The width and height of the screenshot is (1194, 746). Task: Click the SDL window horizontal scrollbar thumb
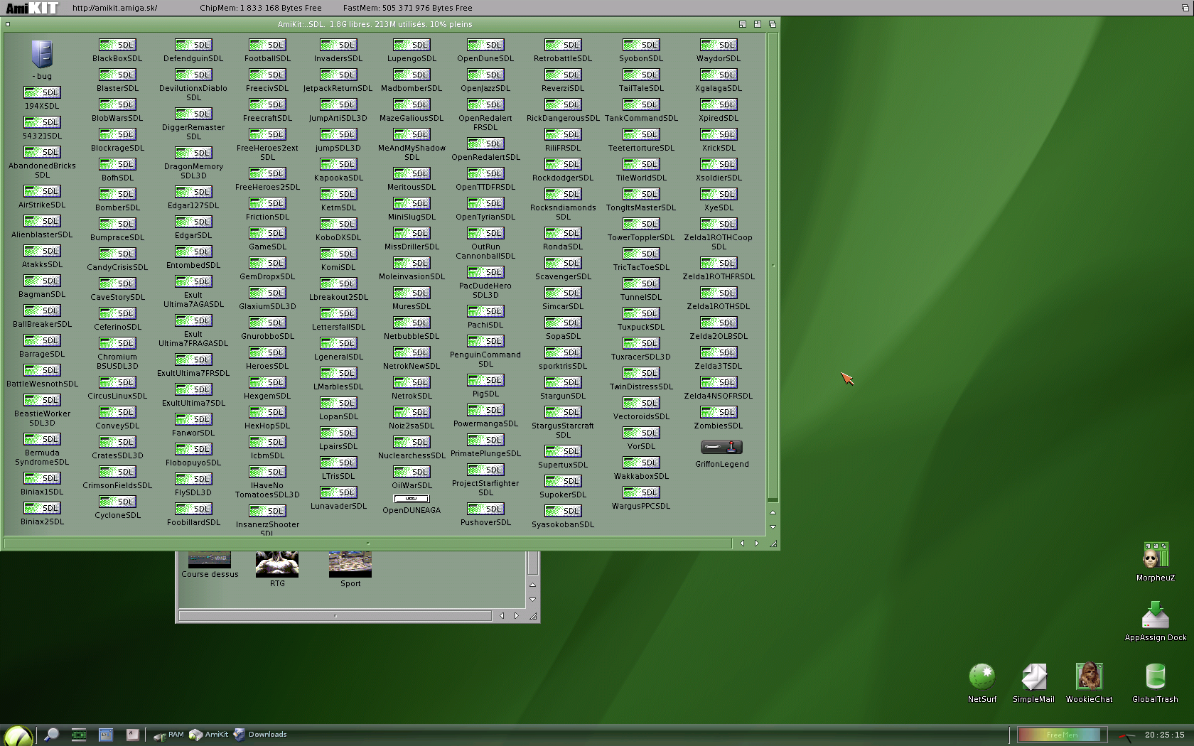[x=368, y=544]
